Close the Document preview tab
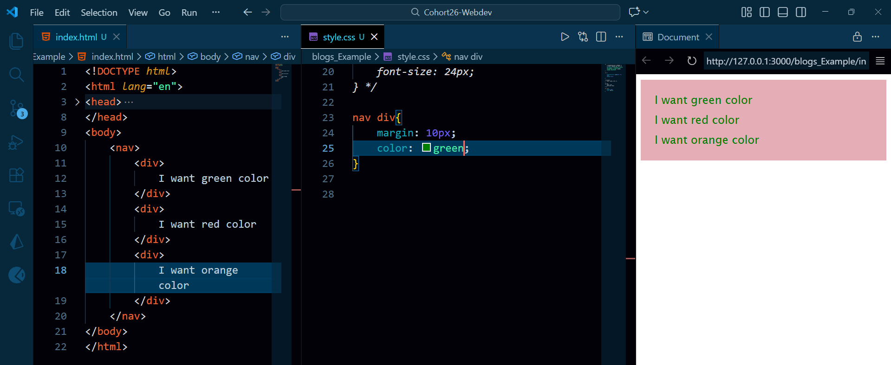Image resolution: width=891 pixels, height=365 pixels. click(x=709, y=37)
